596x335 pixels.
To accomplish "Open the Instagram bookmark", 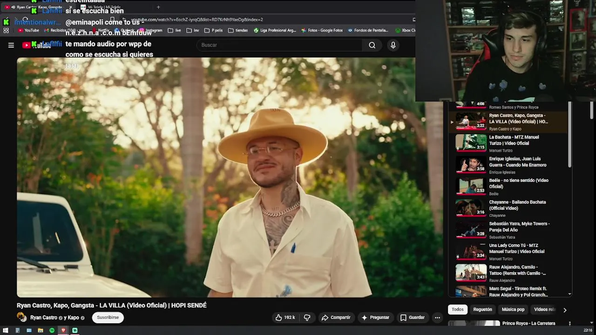I will pos(151,30).
